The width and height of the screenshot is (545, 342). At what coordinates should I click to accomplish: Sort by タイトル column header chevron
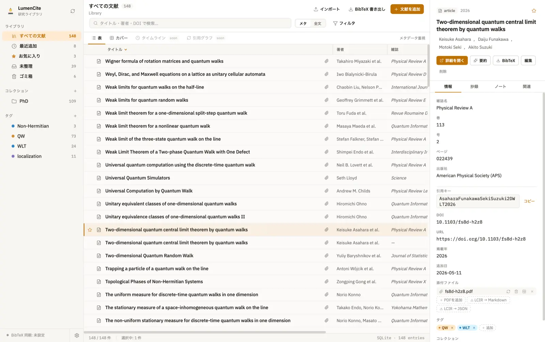(126, 50)
